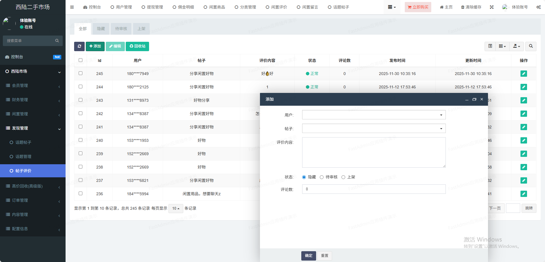The image size is (545, 262).
Task: Click the 确定 confirm button
Action: point(308,256)
